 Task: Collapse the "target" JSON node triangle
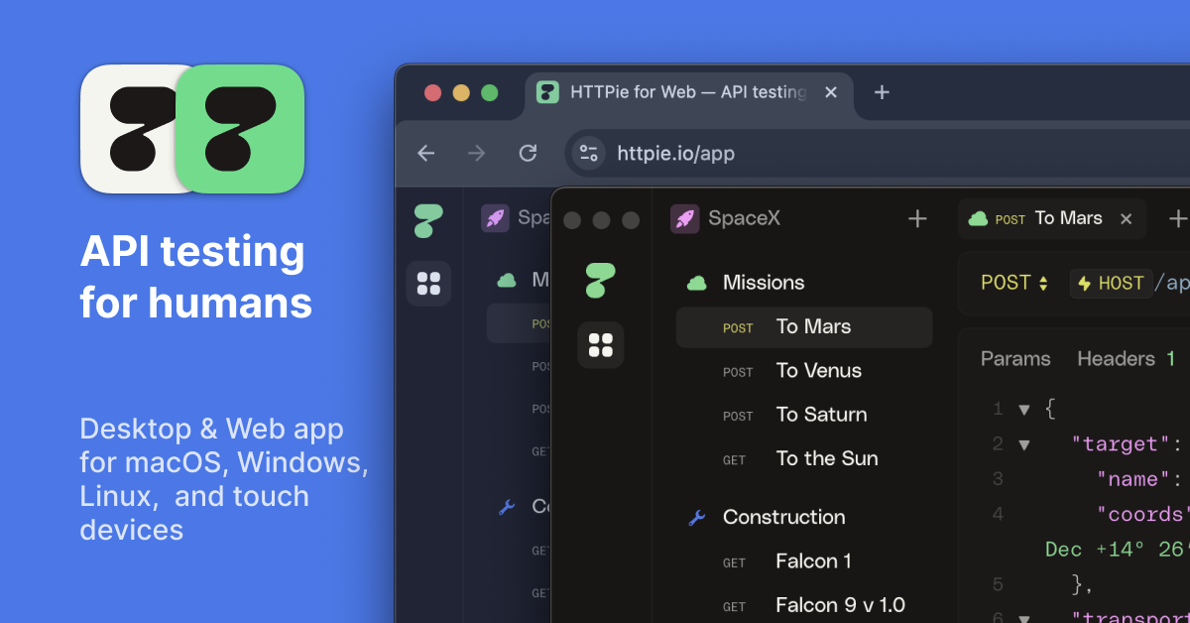click(1024, 444)
